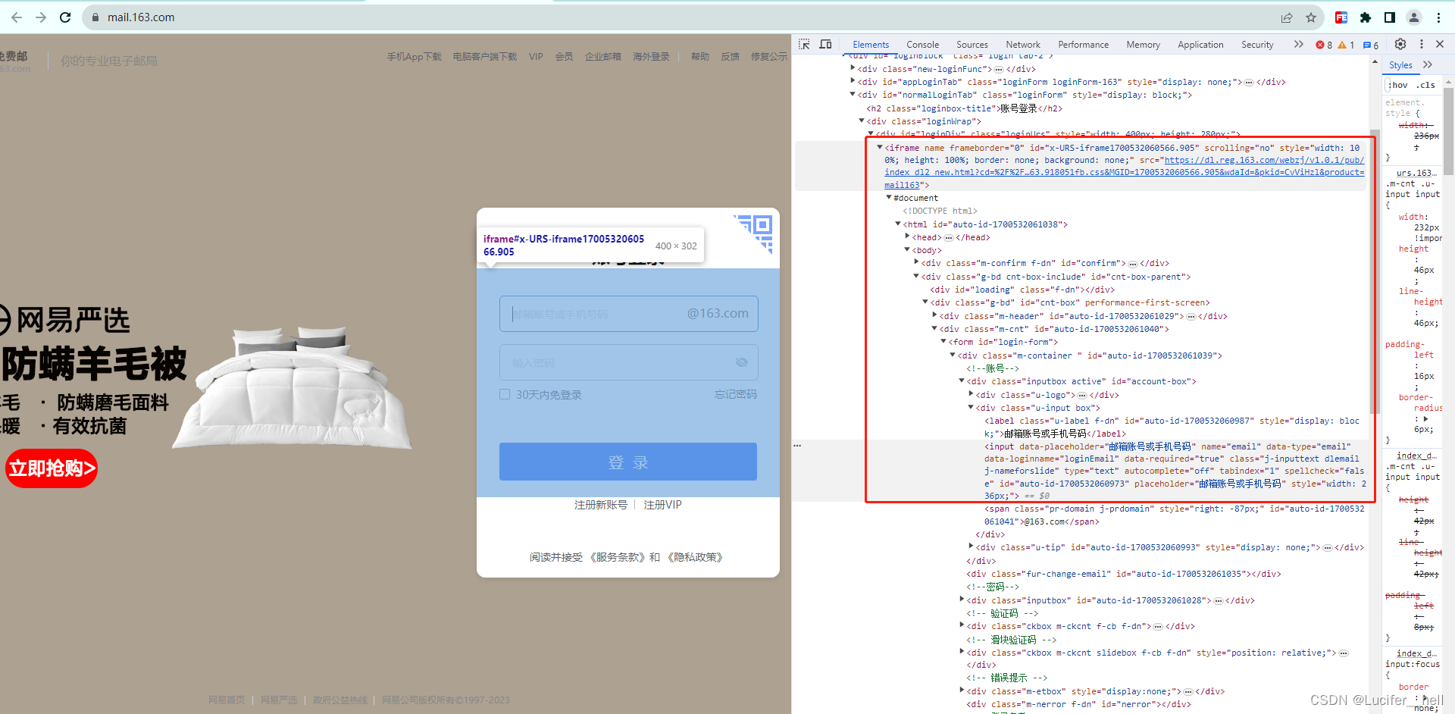Check the 30天内免登录 checkbox
Screen dimensions: 1455x714
[x=505, y=394]
